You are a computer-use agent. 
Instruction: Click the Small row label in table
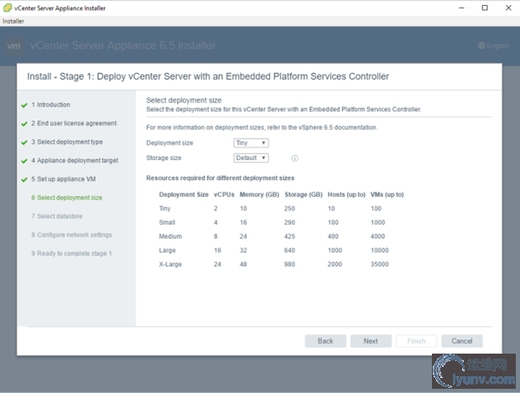(167, 222)
